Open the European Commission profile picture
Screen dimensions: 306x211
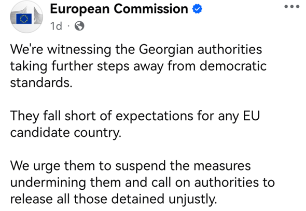click(26, 17)
